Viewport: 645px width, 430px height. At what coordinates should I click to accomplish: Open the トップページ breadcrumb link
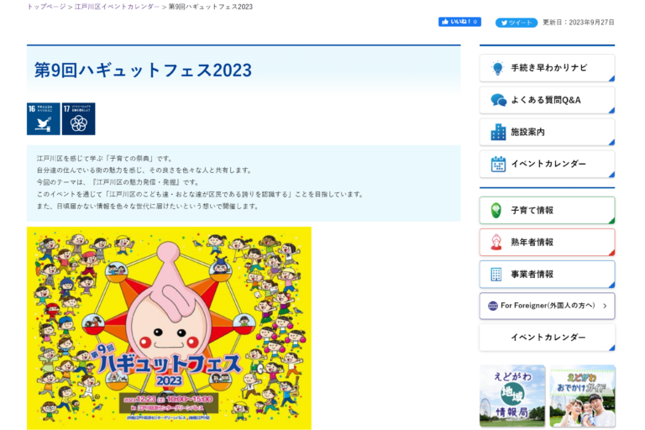tap(46, 7)
